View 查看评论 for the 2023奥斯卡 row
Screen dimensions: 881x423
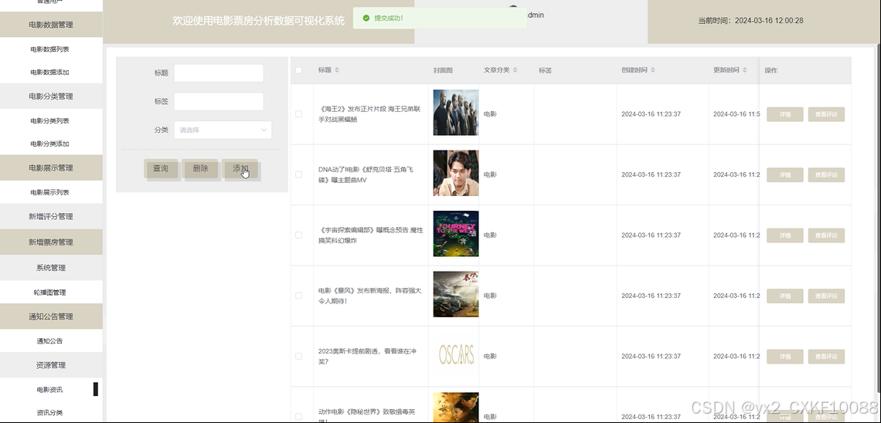[x=826, y=357]
